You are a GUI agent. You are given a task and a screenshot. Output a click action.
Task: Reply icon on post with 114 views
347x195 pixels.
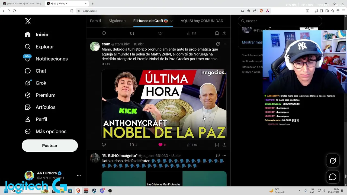104,33
